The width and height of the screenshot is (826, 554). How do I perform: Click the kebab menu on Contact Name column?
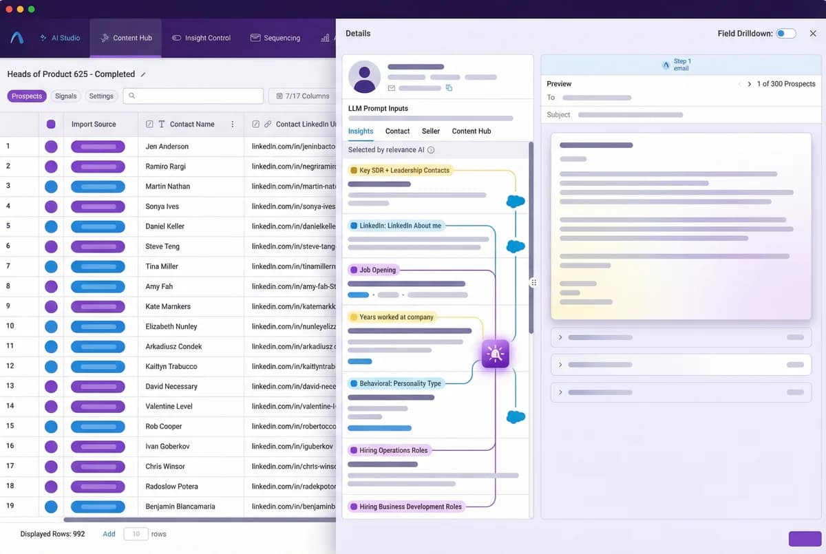[x=232, y=124]
